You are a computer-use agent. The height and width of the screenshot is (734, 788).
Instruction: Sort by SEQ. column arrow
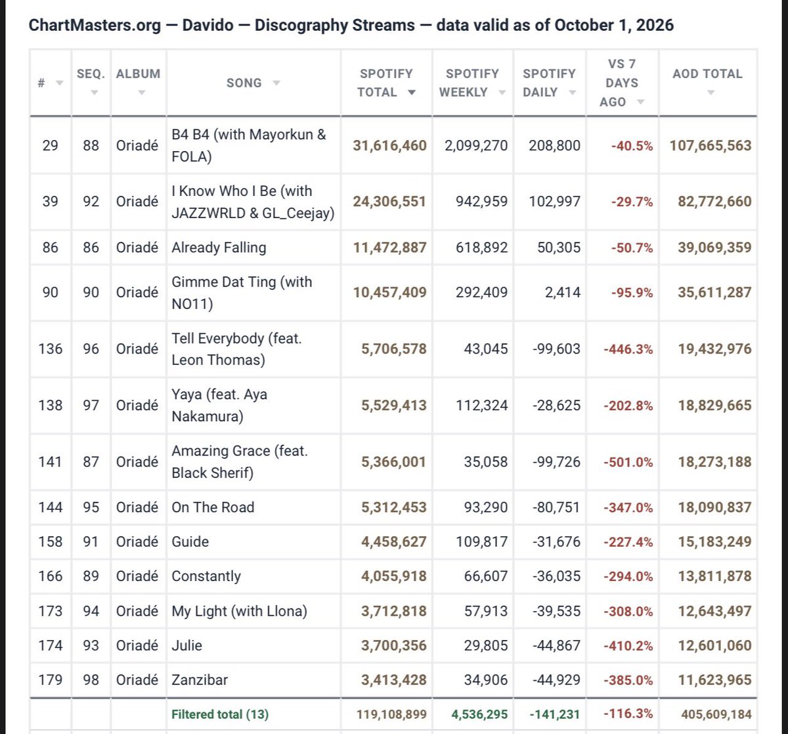coord(94,93)
